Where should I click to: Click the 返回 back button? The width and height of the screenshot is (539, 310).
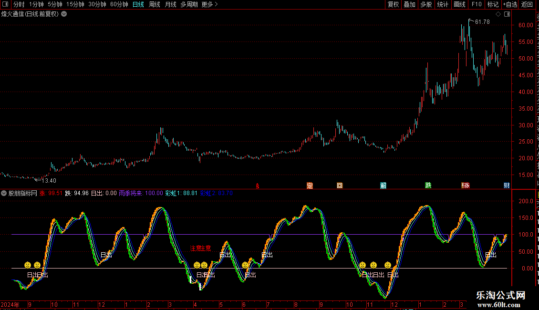tap(527, 4)
